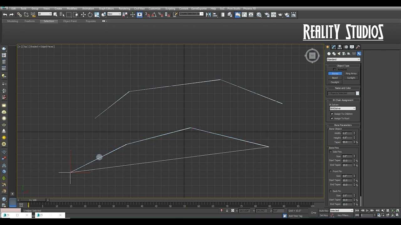Click the Ring Array button
401x225 pixels.
351,73
